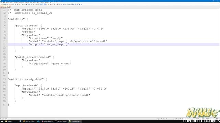The image size is (220, 123).
Task: Click "target,input," value on line 12
Action: [x=56, y=44]
